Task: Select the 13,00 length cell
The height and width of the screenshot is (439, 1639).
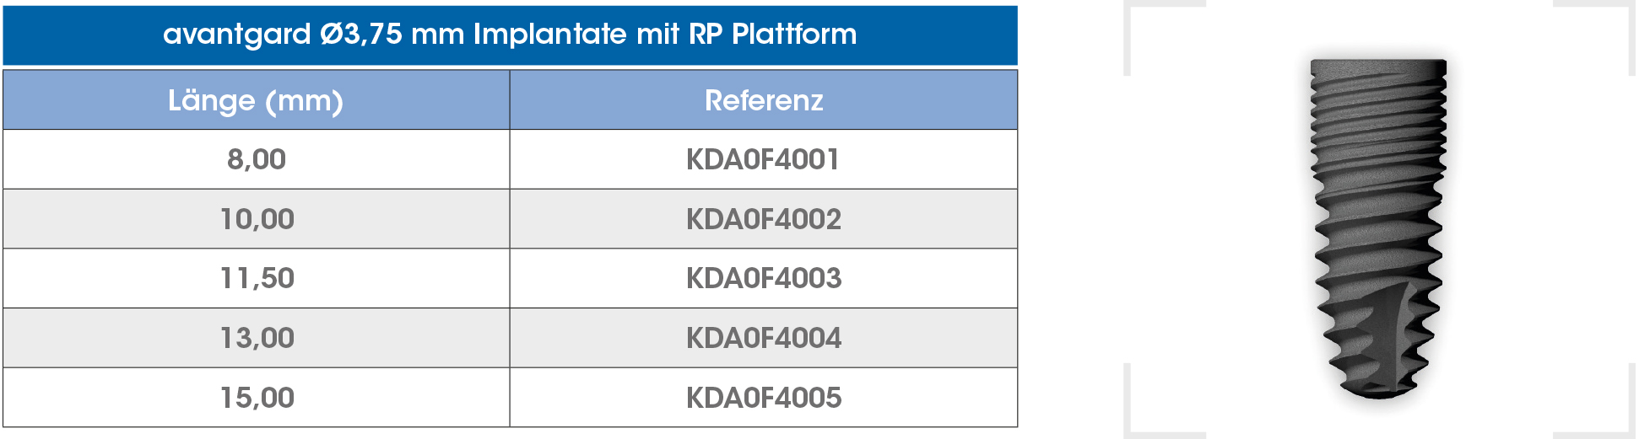Action: click(256, 338)
